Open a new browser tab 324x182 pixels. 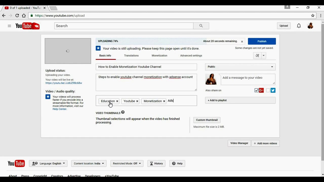53,8
